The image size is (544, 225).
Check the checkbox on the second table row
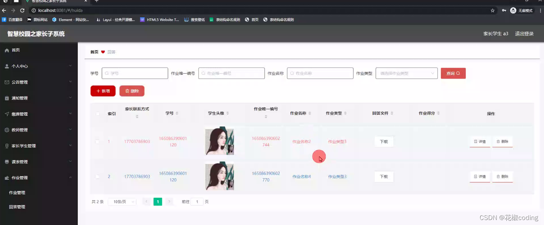coord(97,177)
